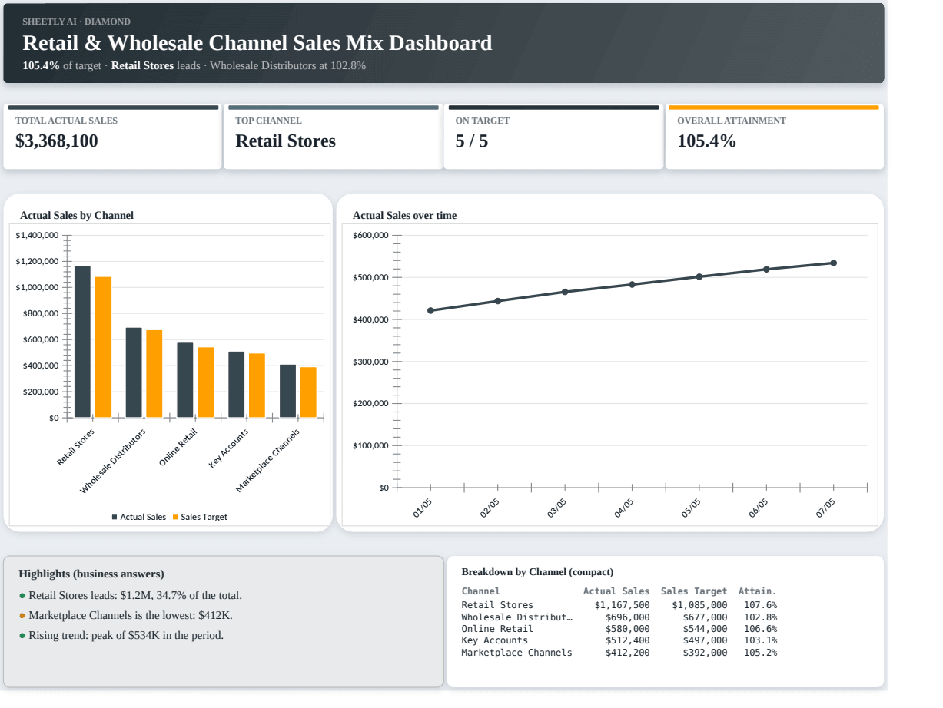The width and height of the screenshot is (943, 708).
Task: Click the 04/05 data point on the line chart
Action: tap(632, 284)
